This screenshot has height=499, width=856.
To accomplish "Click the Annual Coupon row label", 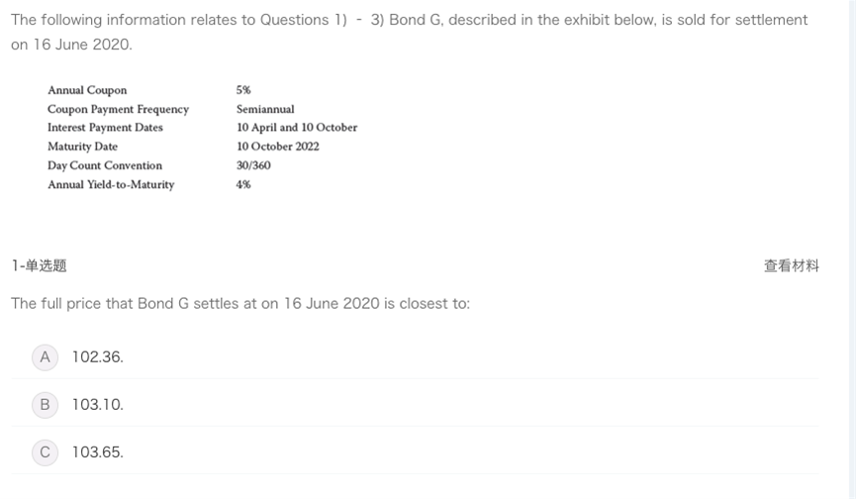I will (x=87, y=90).
